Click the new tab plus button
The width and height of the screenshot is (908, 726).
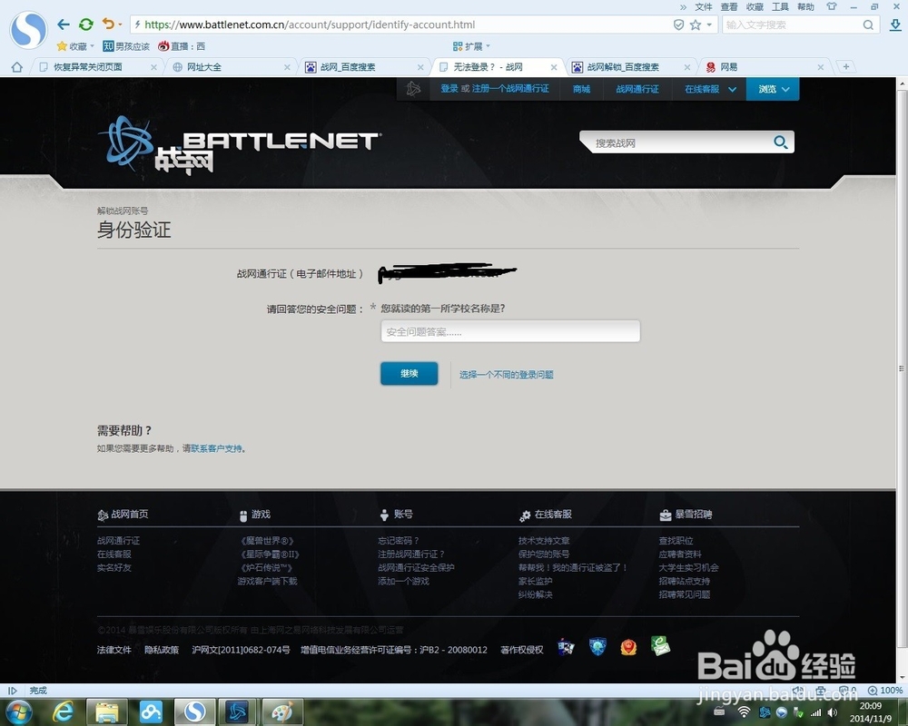click(846, 67)
